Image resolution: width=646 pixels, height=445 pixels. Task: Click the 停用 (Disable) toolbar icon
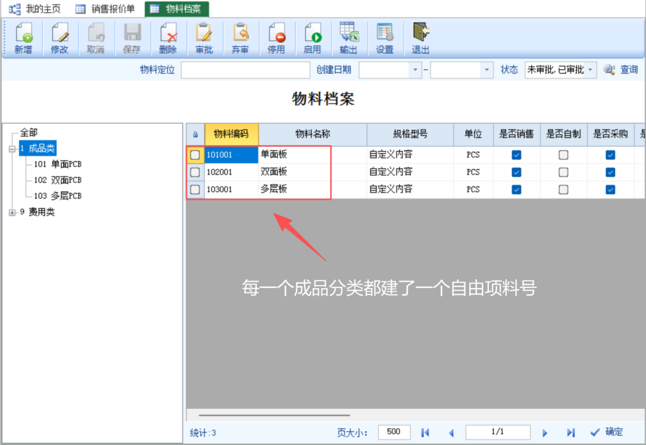click(276, 38)
